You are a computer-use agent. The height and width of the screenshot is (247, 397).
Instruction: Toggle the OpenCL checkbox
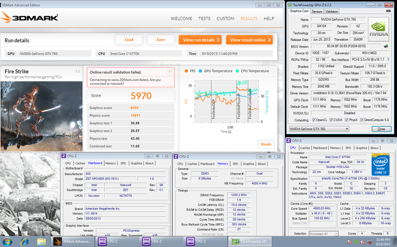[x=314, y=120]
